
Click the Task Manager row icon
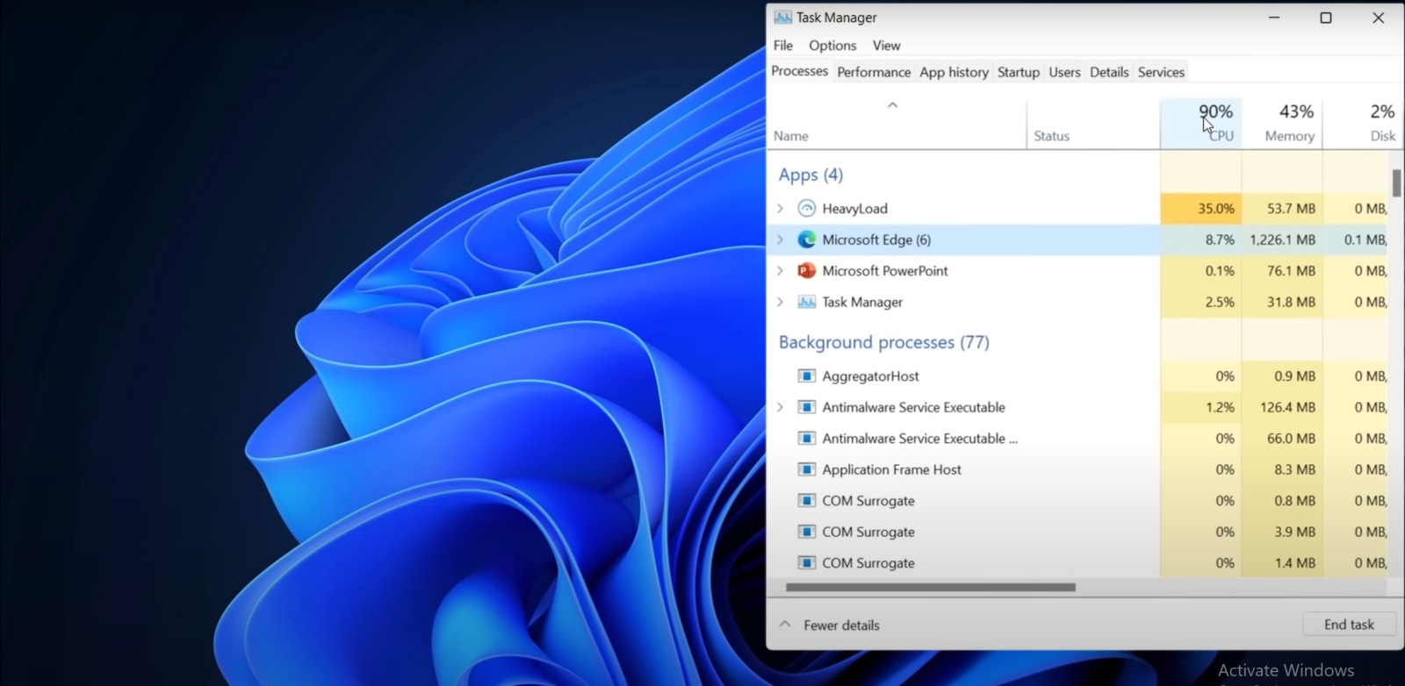[806, 302]
